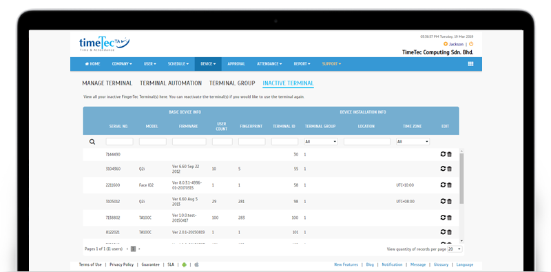Expand the Terminal Group filter dropdown

tap(321, 142)
